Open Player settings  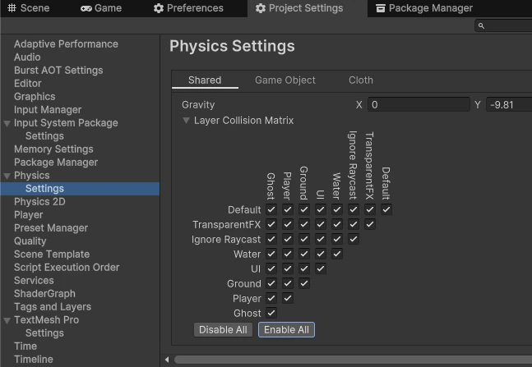[x=28, y=215]
